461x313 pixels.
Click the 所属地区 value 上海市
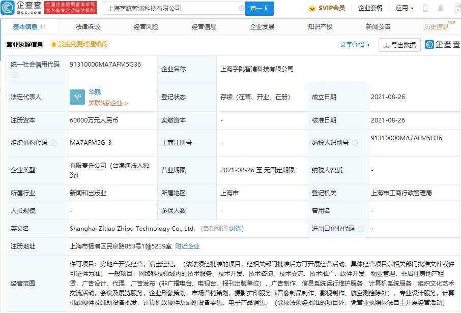point(229,193)
